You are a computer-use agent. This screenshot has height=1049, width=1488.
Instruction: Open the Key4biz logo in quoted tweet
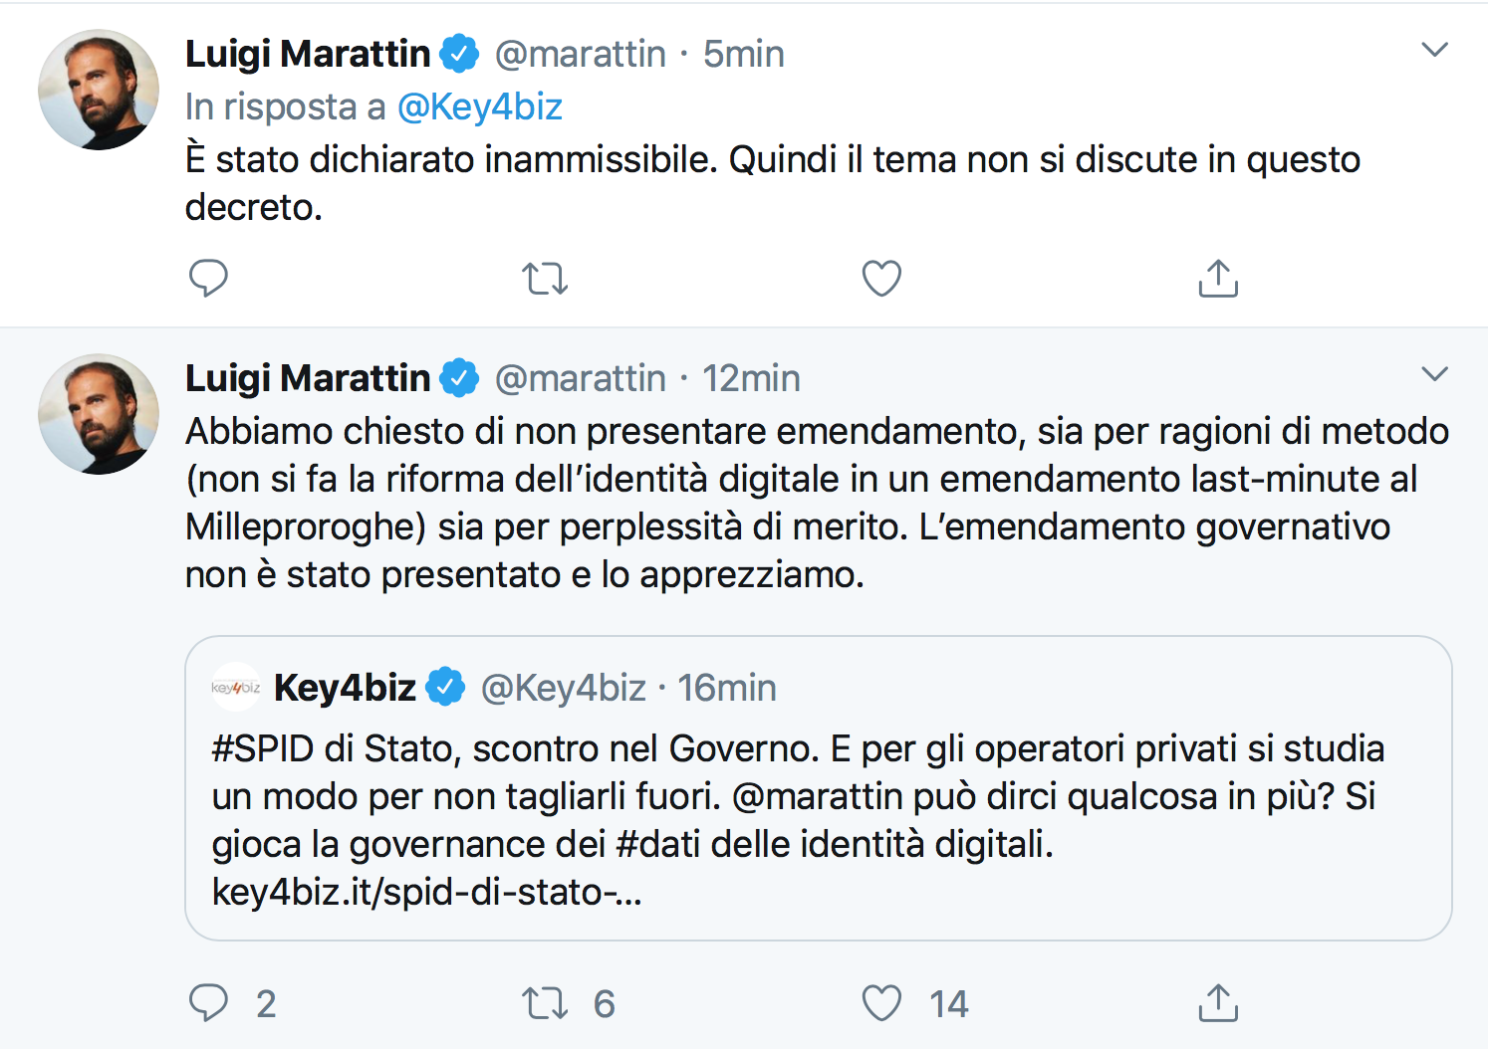point(236,687)
